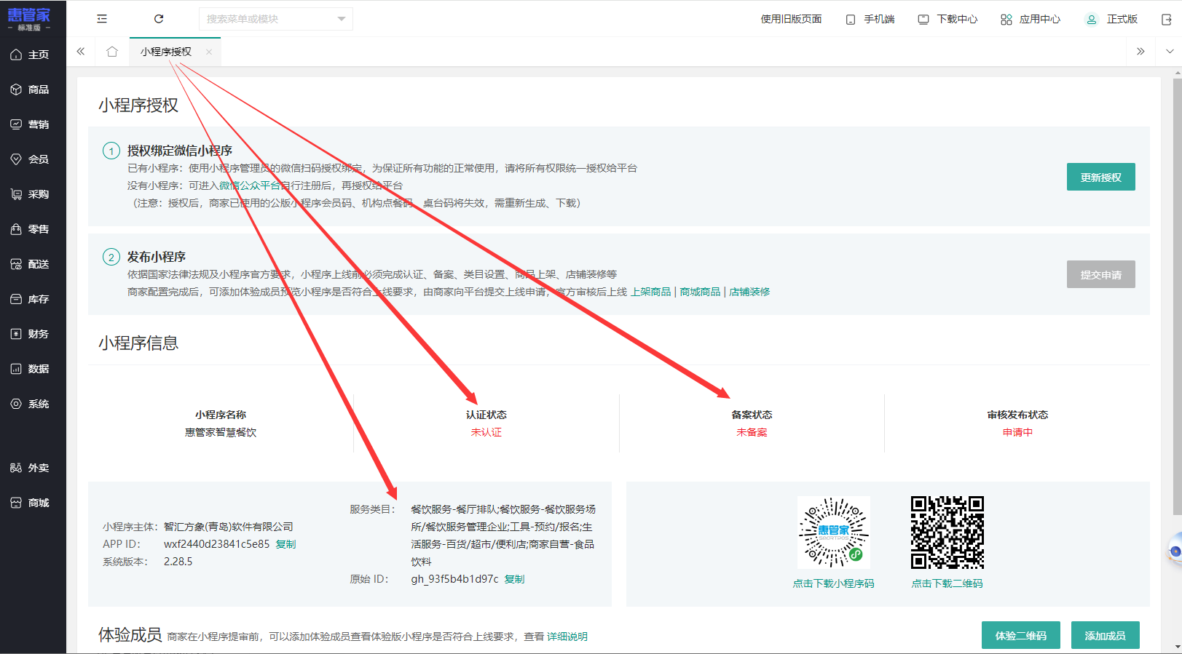Click the 更新授权 button
Screen dimensions: 1182x654
point(1100,177)
